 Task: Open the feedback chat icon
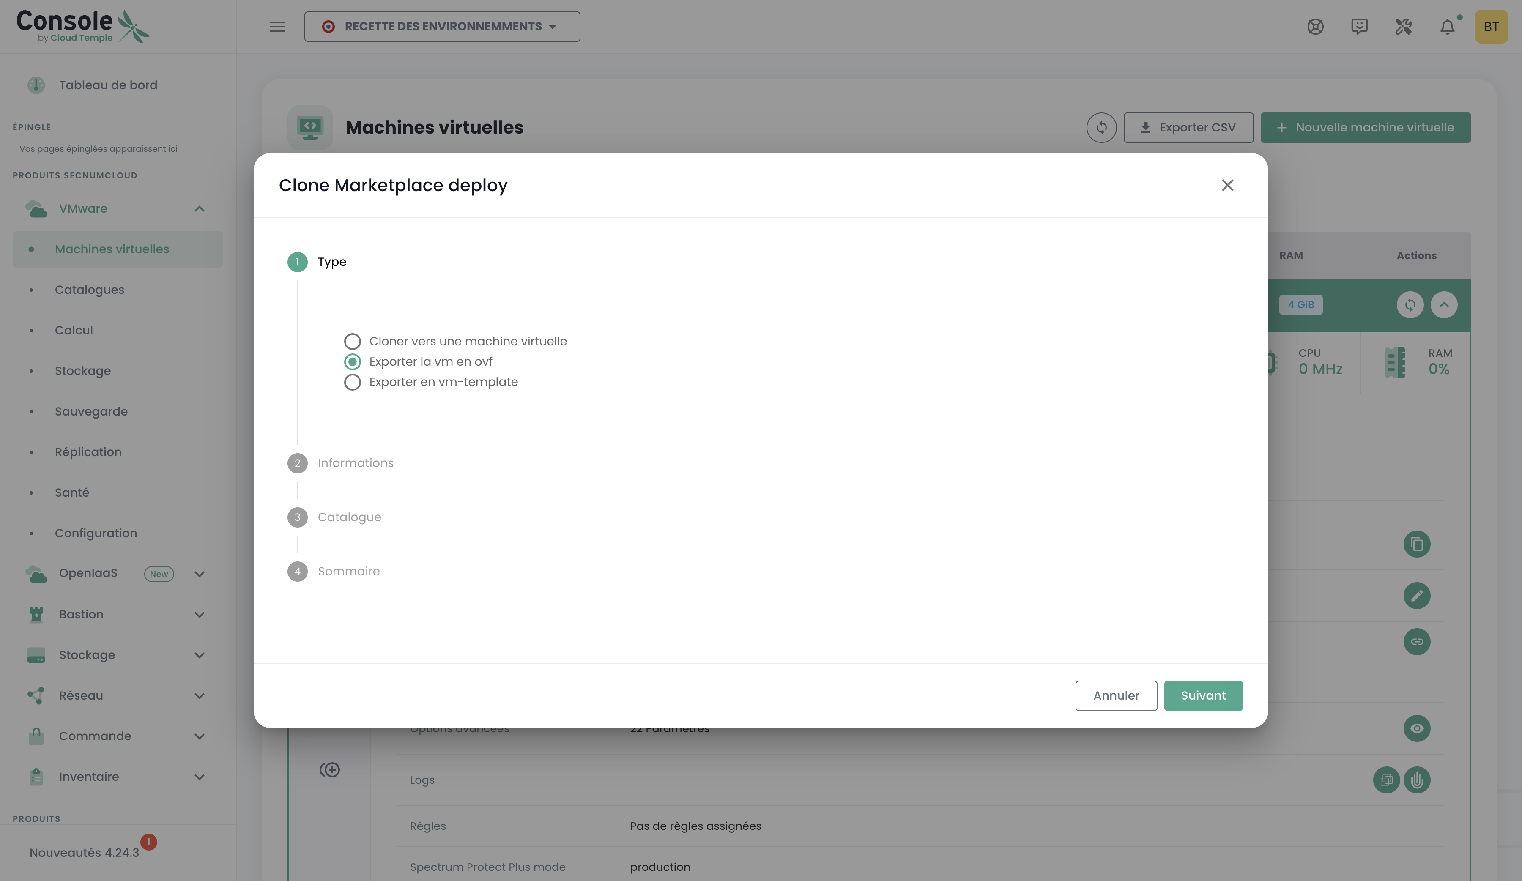pyautogui.click(x=1359, y=27)
